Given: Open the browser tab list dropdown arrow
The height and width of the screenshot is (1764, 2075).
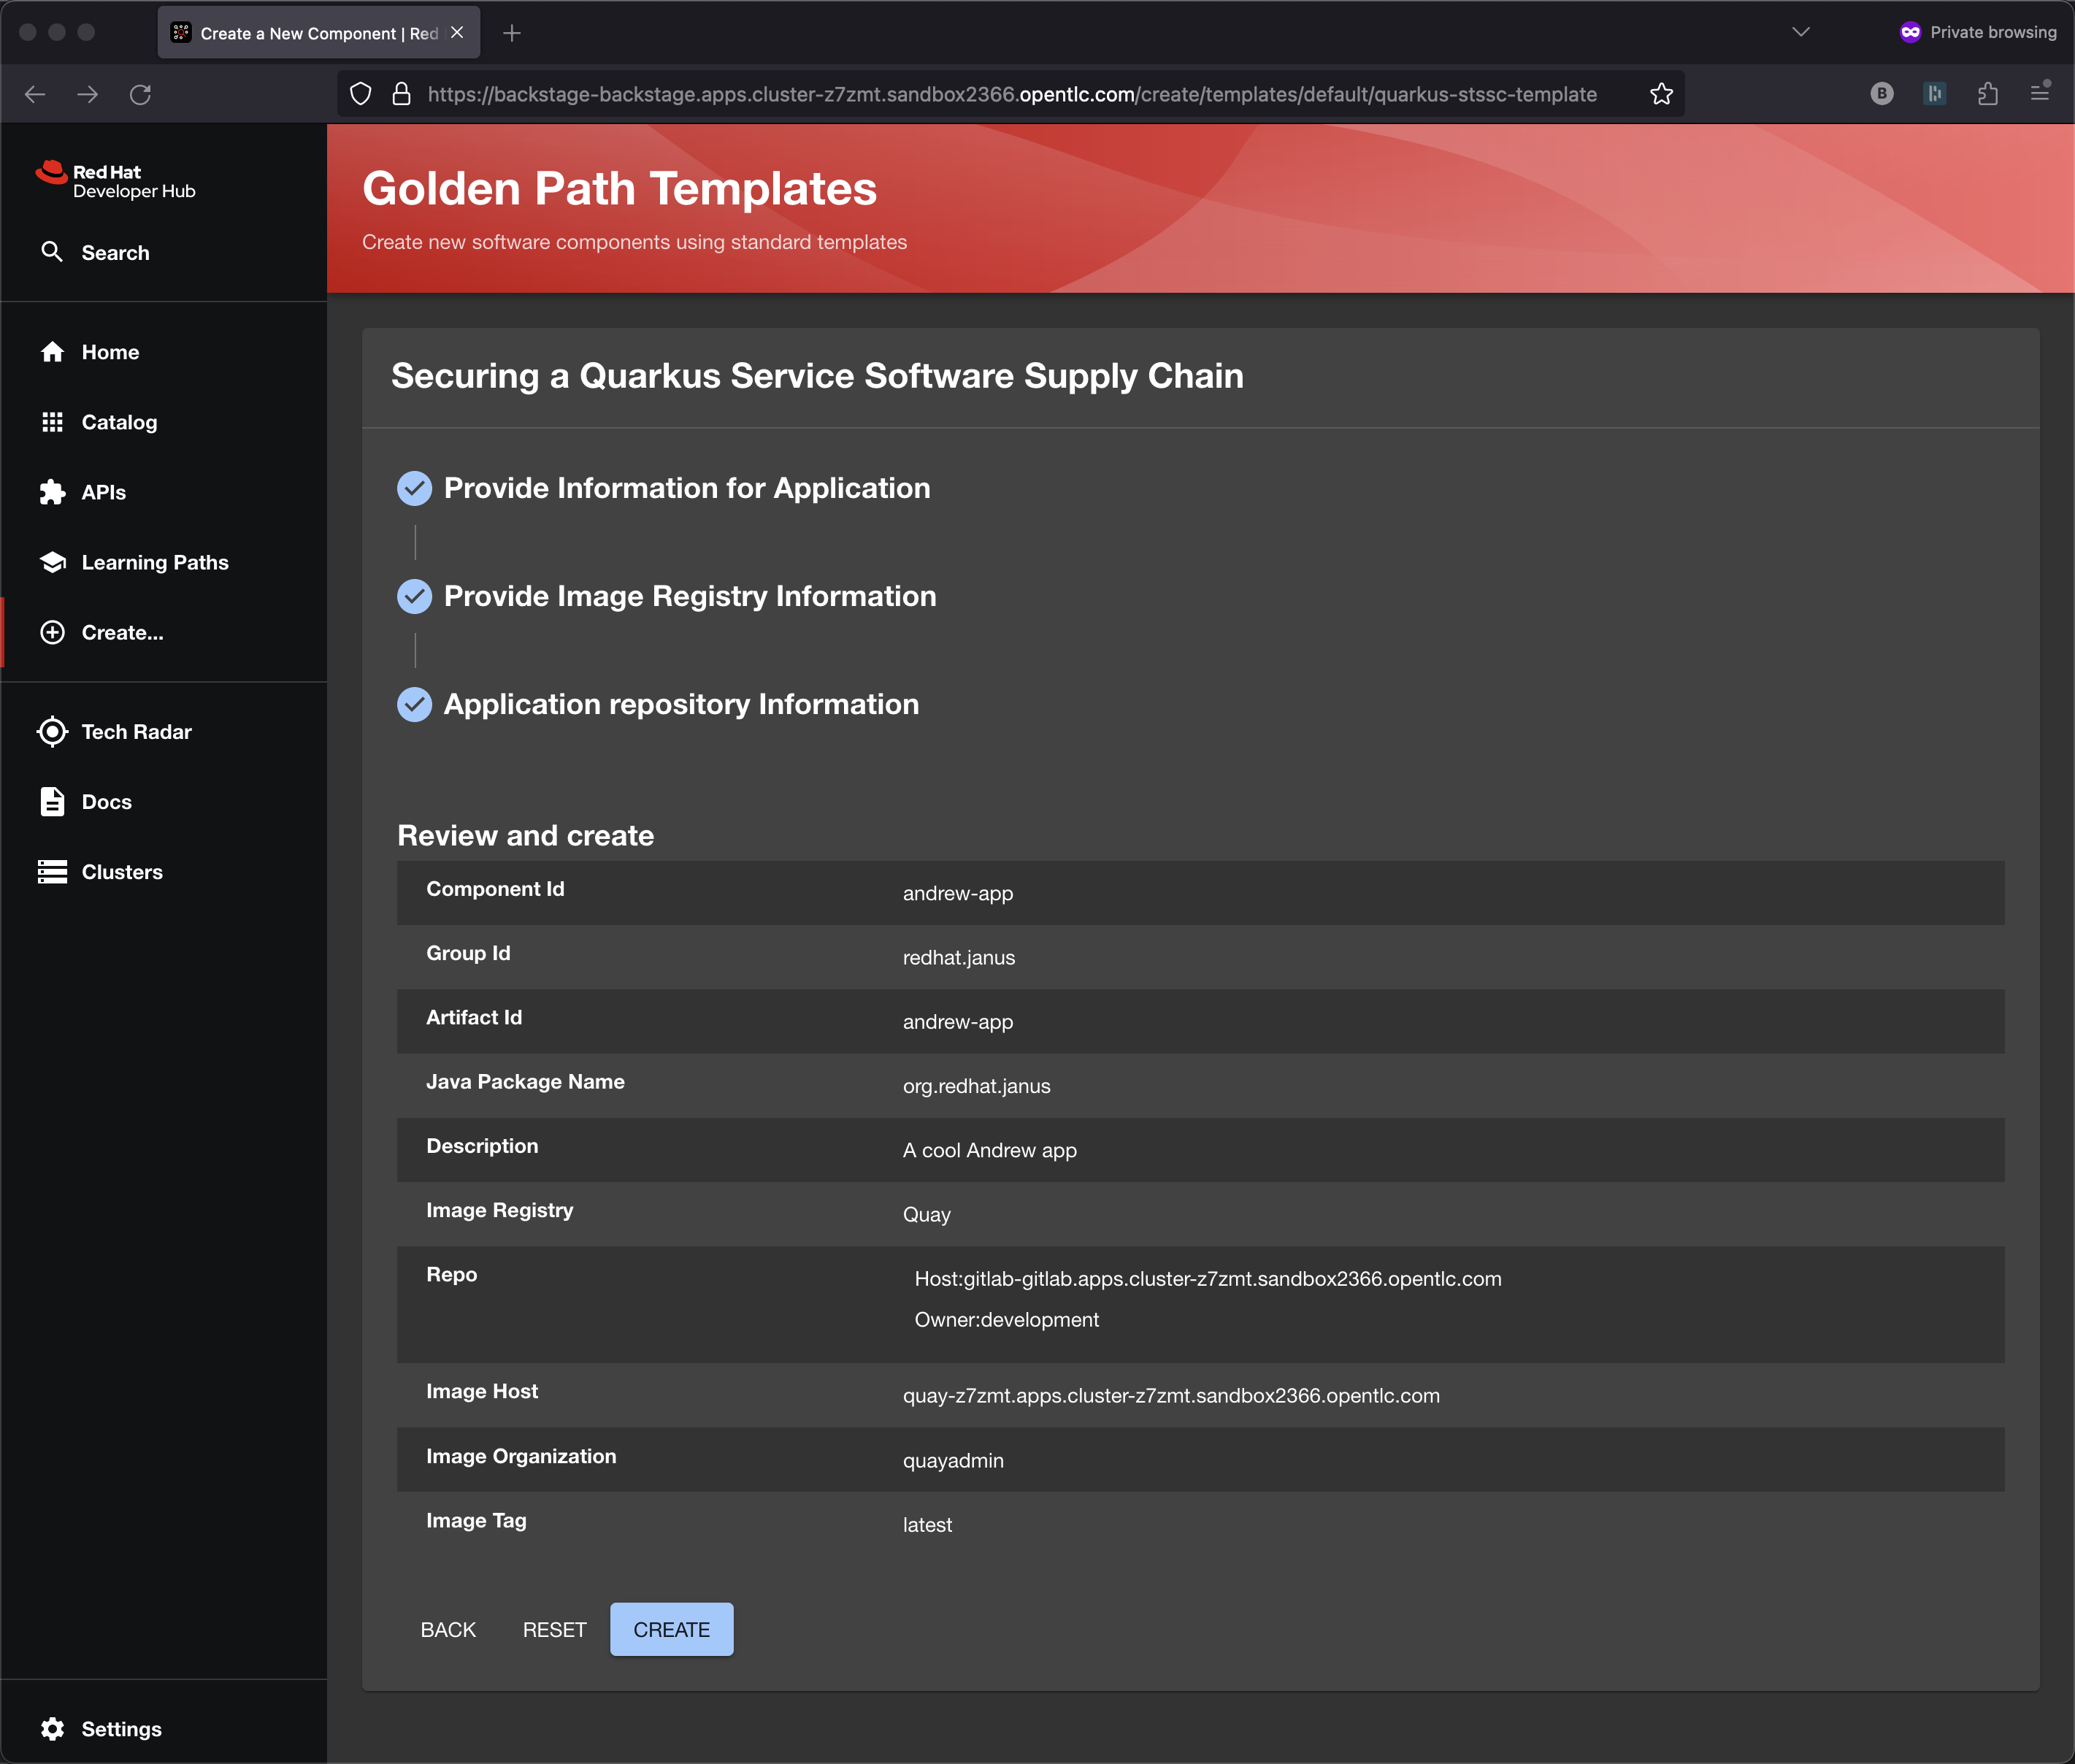Looking at the screenshot, I should [1800, 32].
